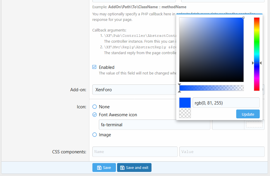Screen dimensions: 270x176
Task: Click the floppy disk icon on Save
Action: click(99, 168)
